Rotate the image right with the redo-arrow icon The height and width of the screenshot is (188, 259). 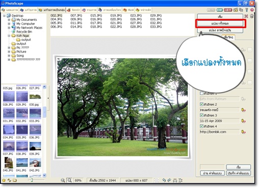coord(169,180)
